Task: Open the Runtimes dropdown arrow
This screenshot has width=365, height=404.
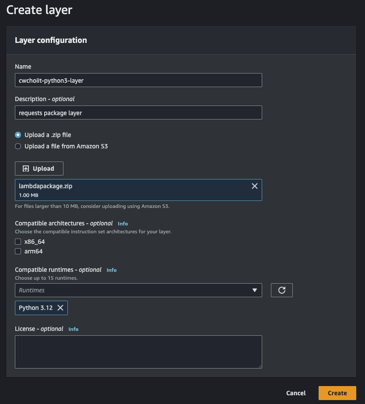Action: coord(255,290)
